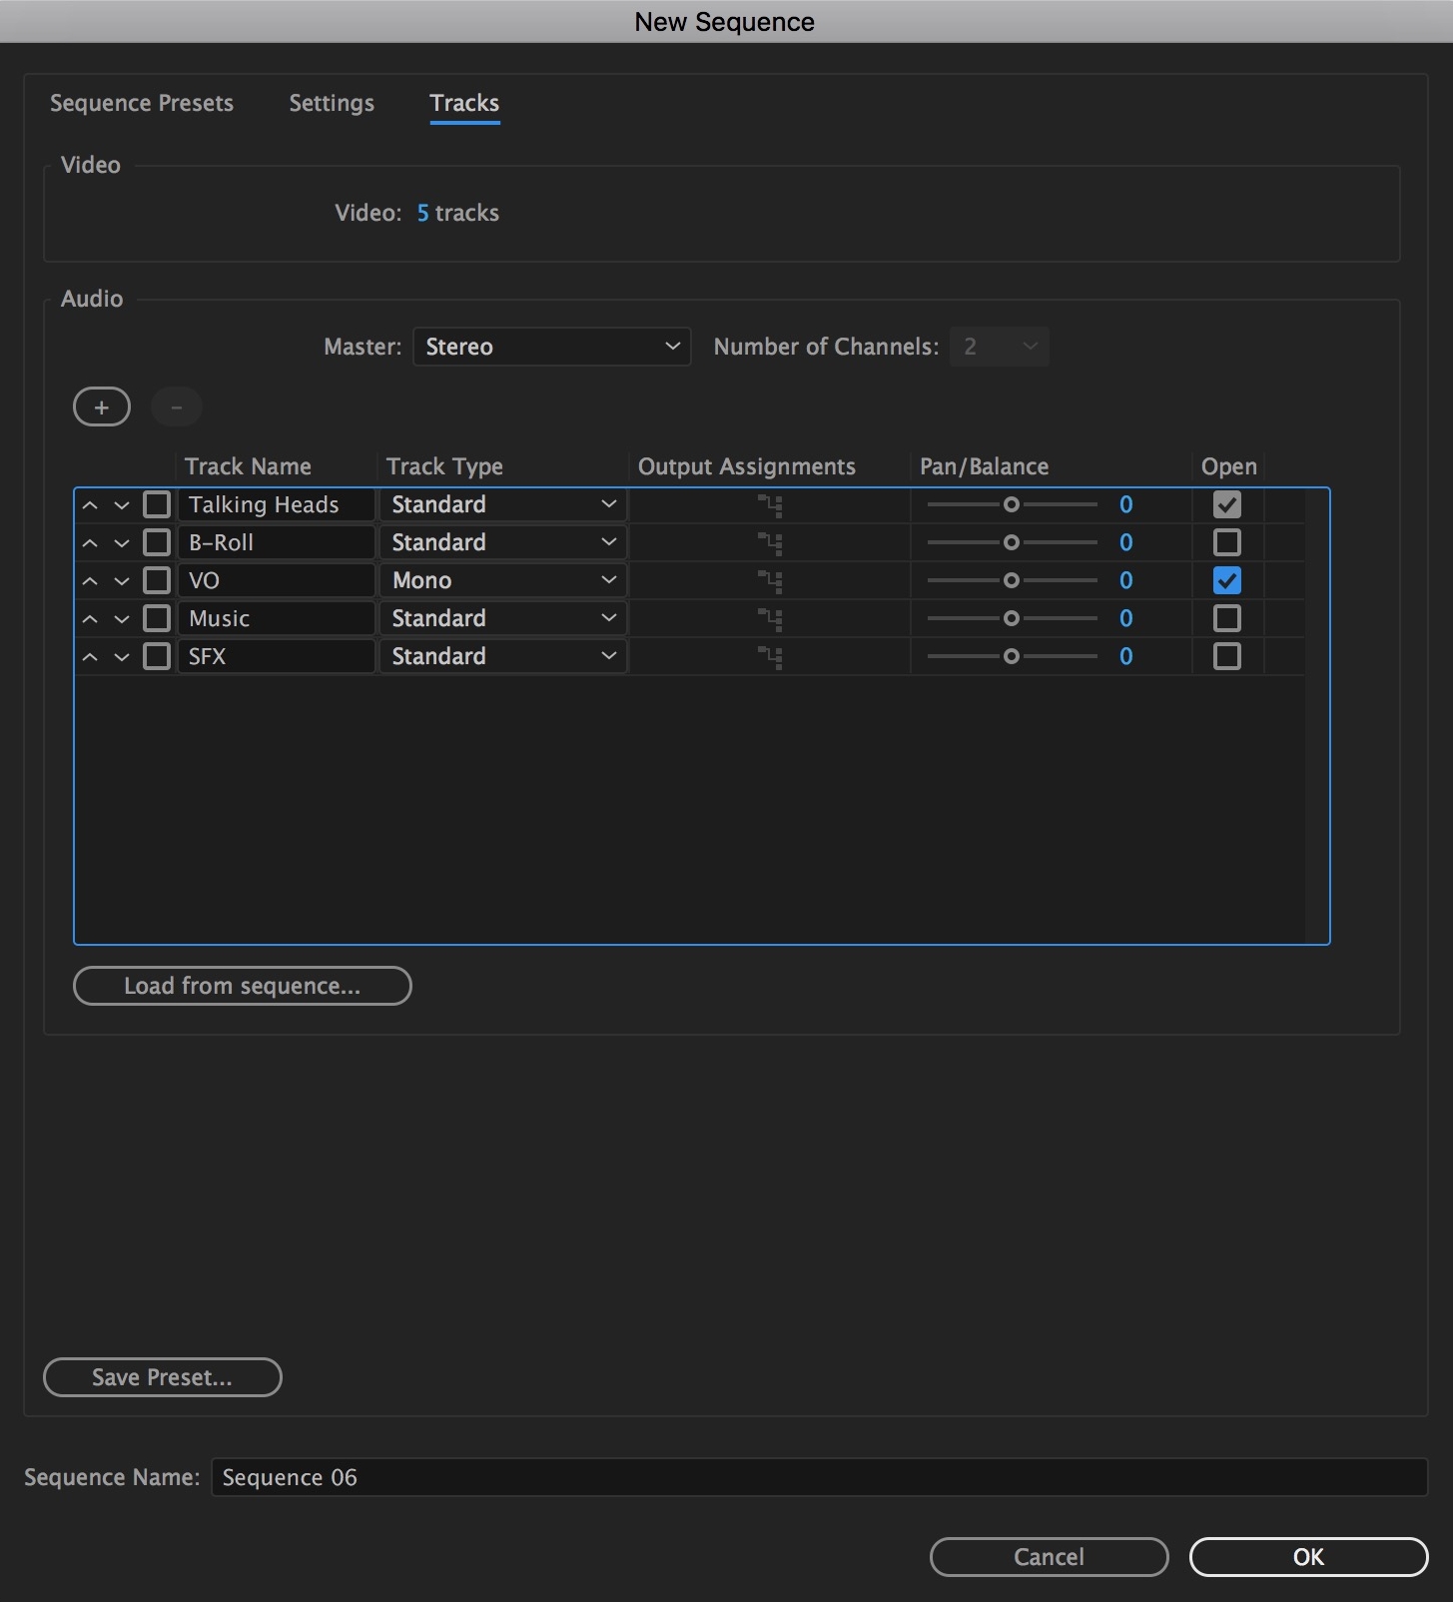This screenshot has height=1602, width=1453.
Task: Adjust B-Roll track pan/balance slider
Action: (1012, 542)
